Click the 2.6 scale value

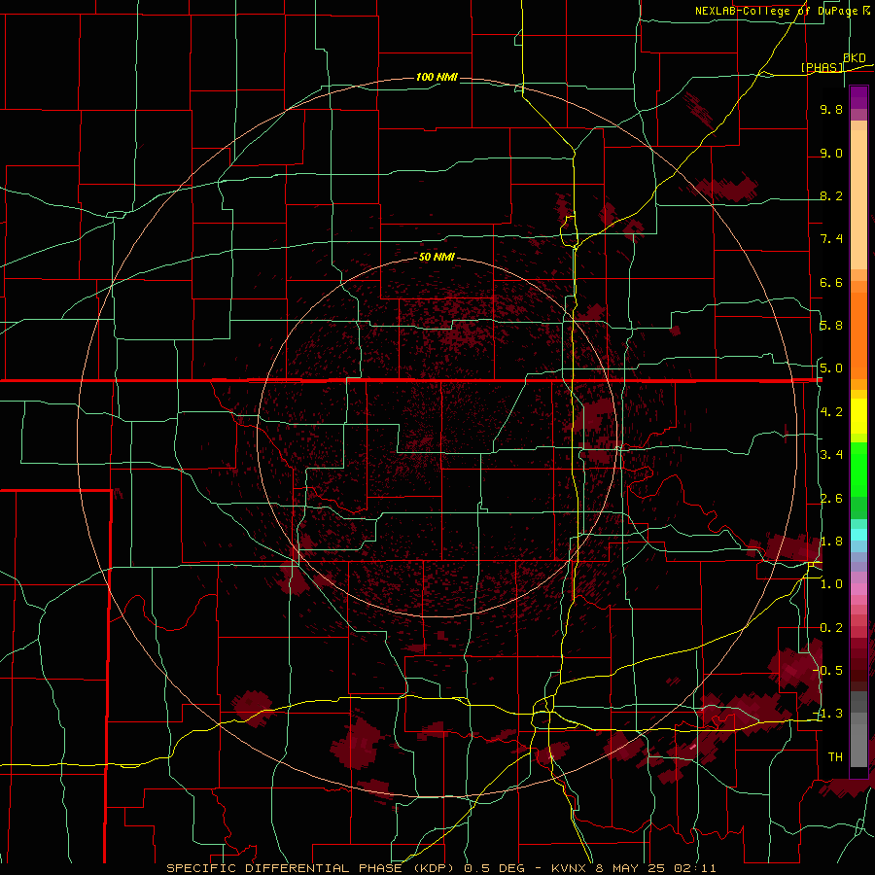[x=831, y=499]
